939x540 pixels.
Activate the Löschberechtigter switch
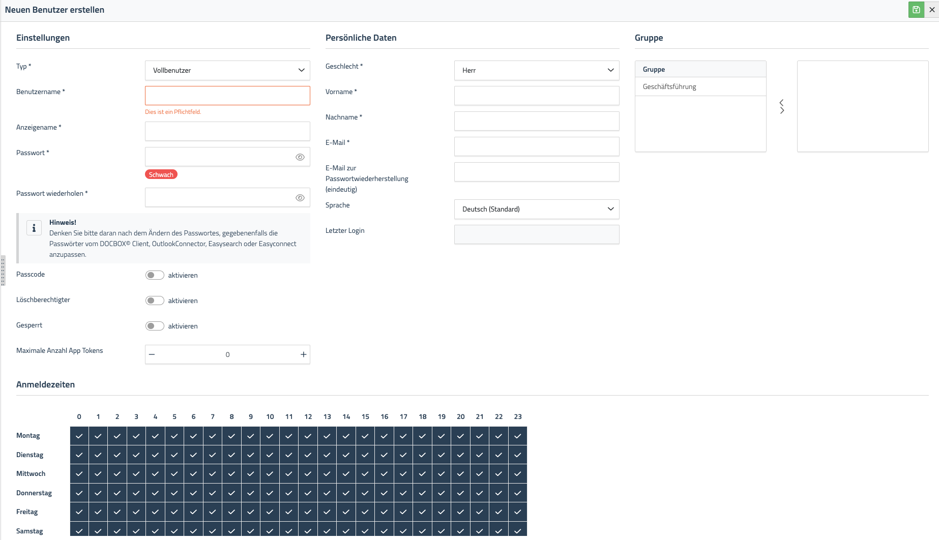(155, 301)
